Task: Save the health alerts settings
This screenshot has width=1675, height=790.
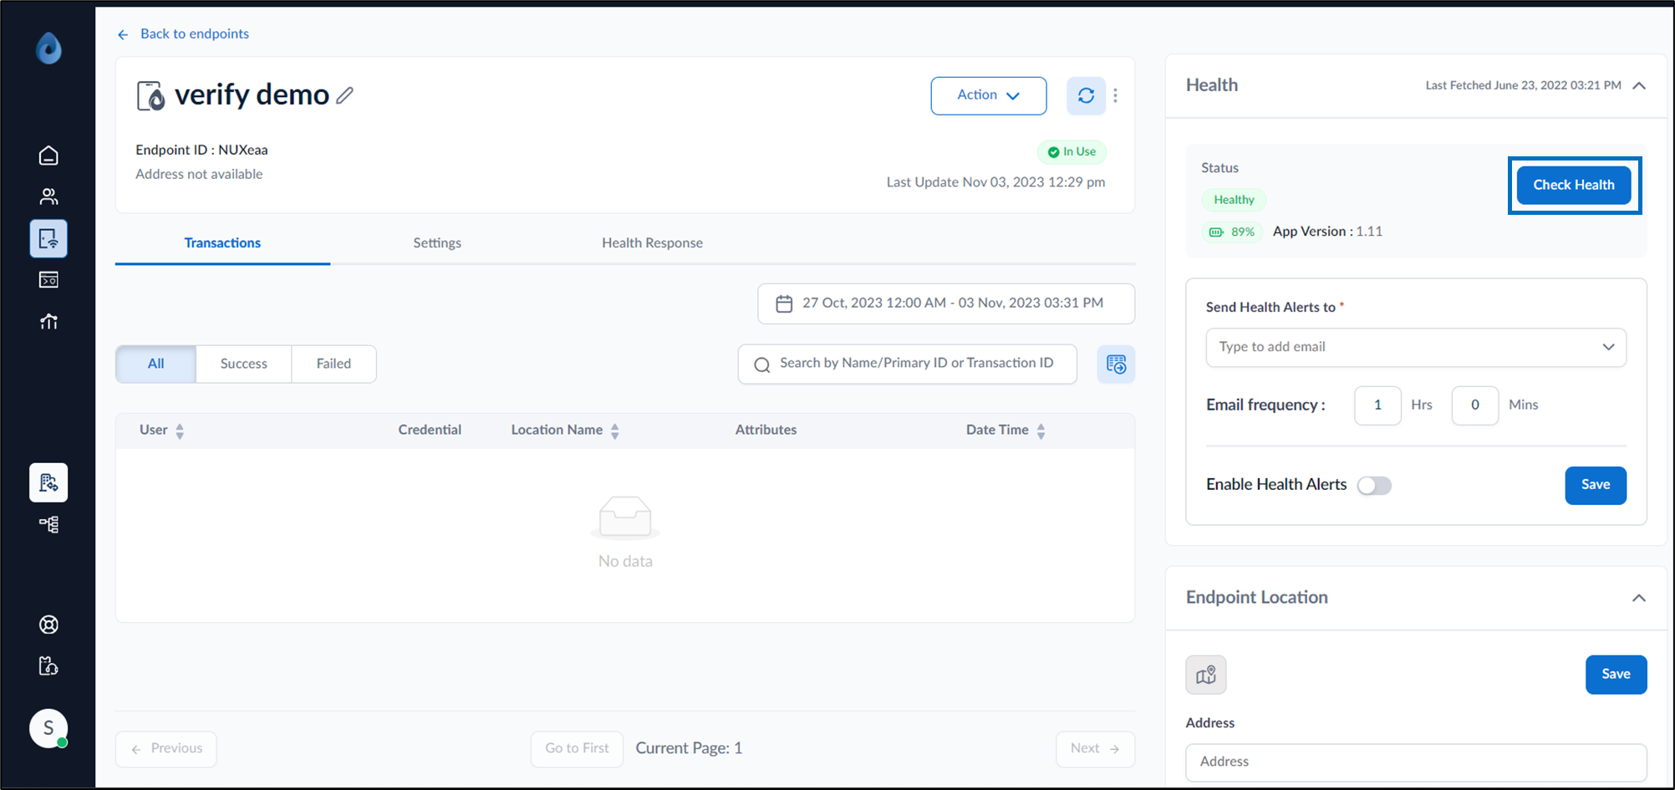Action: [1596, 485]
